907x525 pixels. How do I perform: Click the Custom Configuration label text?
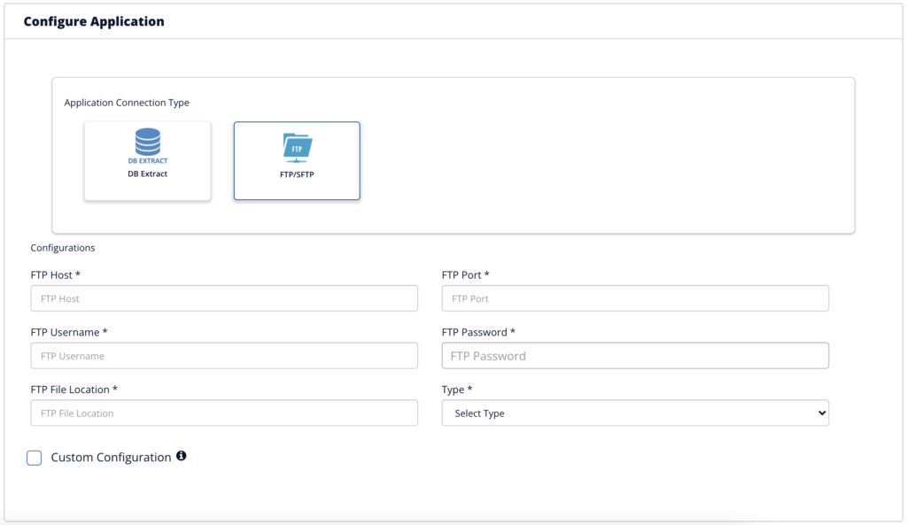111,458
